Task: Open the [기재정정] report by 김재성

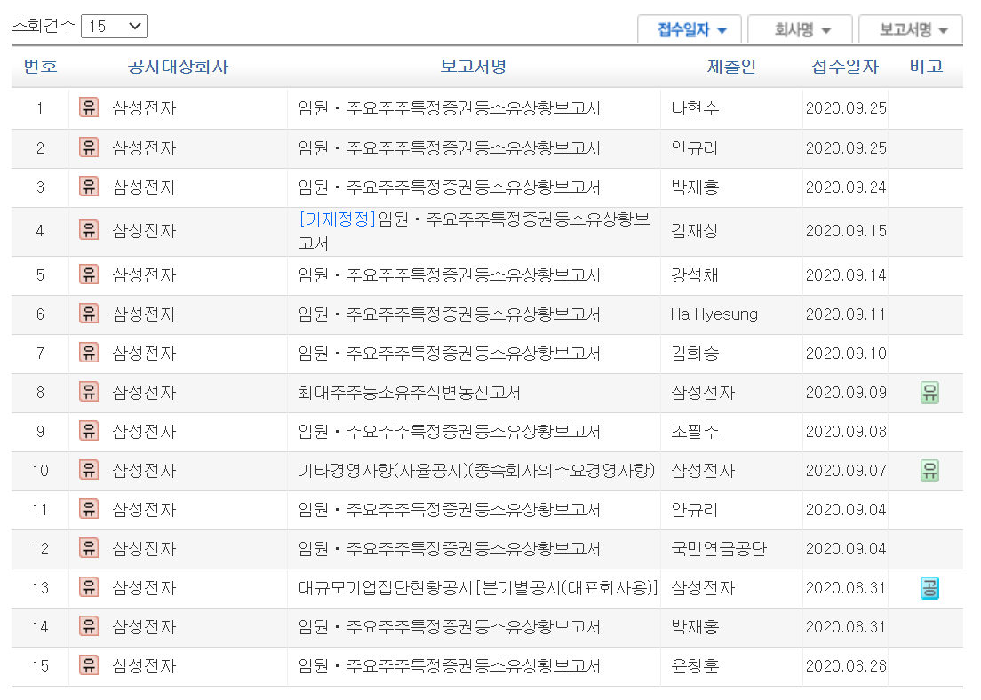Action: click(475, 231)
